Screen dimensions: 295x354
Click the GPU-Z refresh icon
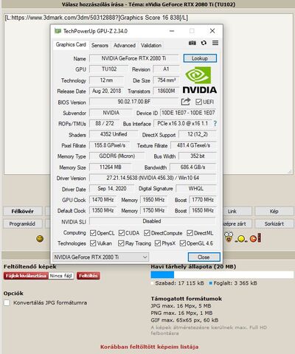pos(204,43)
